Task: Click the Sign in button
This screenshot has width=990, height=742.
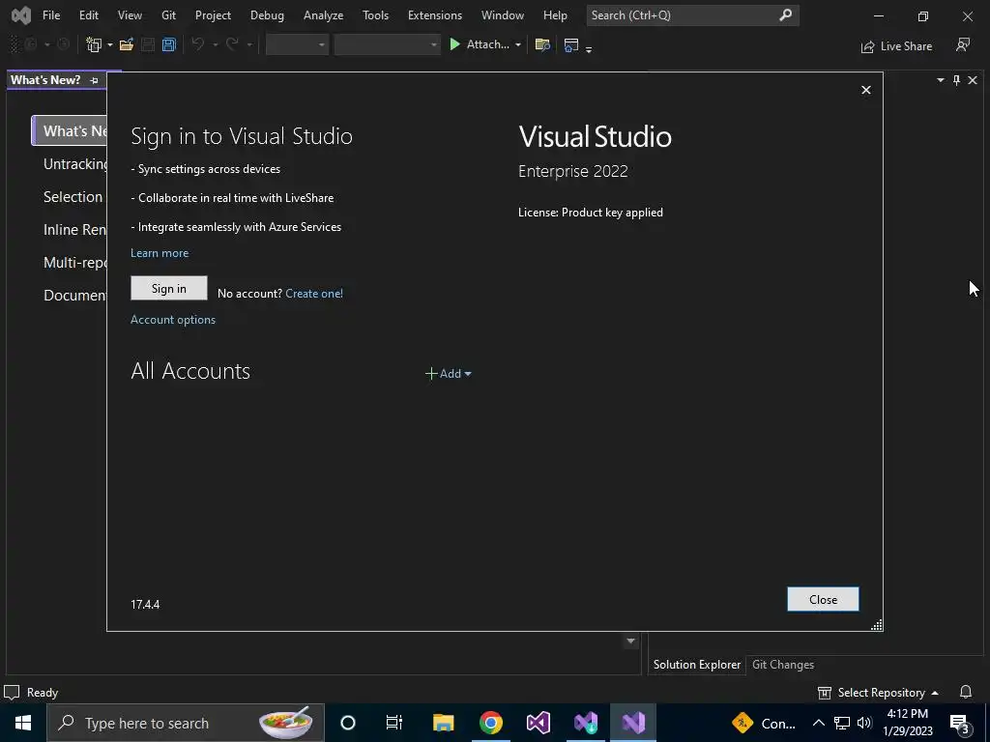Action: tap(168, 288)
